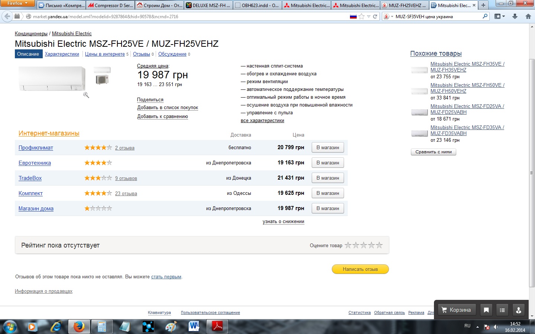The image size is (535, 334).
Task: Click Добавить к сравнению
Action: 163,117
